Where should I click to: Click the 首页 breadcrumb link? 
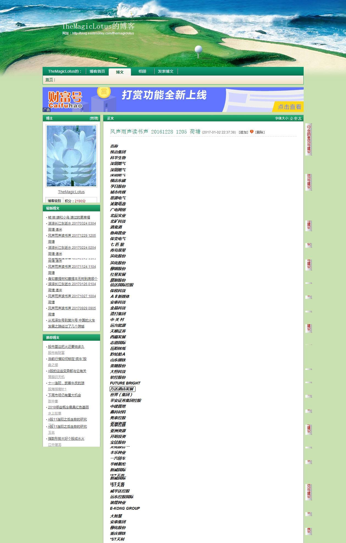point(49,80)
